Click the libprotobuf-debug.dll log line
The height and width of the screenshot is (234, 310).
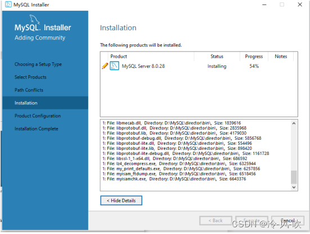(182, 138)
